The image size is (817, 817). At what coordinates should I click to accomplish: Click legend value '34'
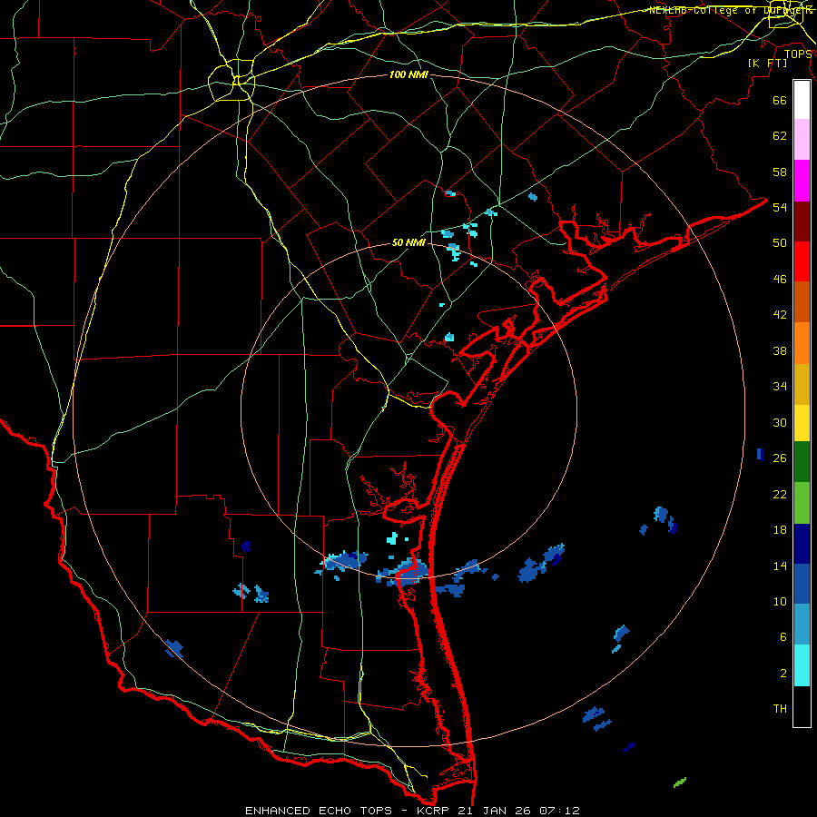[x=780, y=386]
